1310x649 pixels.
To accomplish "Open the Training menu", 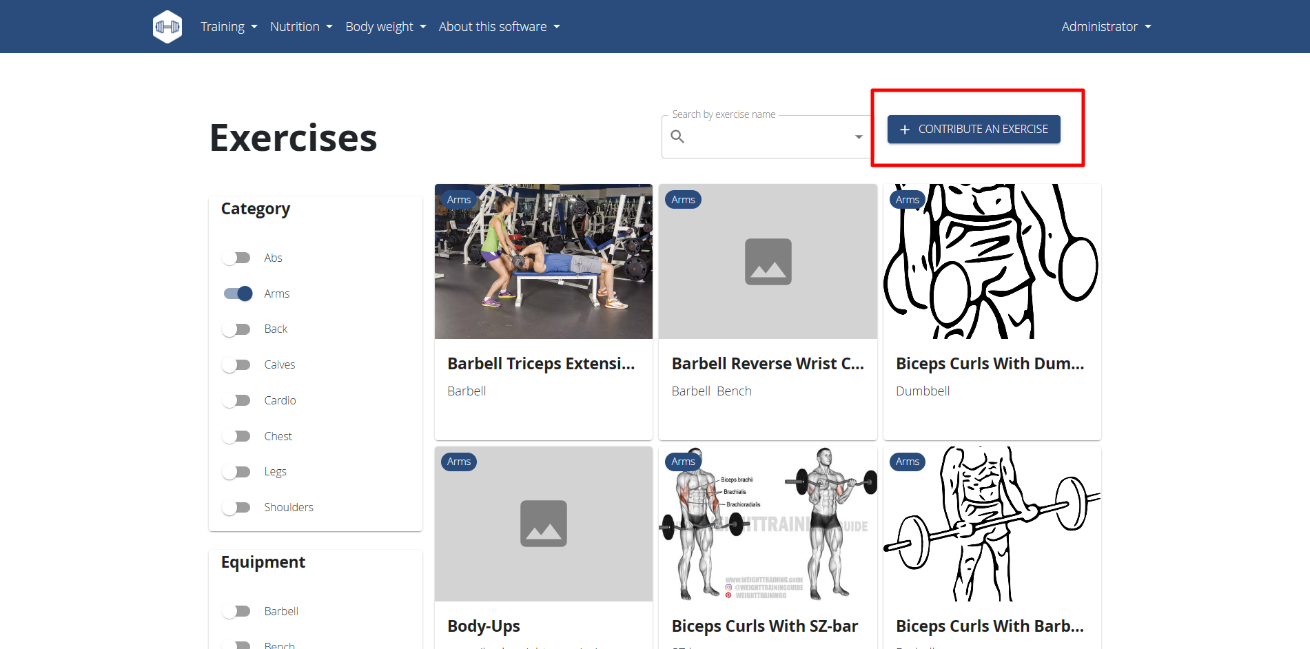I will coord(229,27).
